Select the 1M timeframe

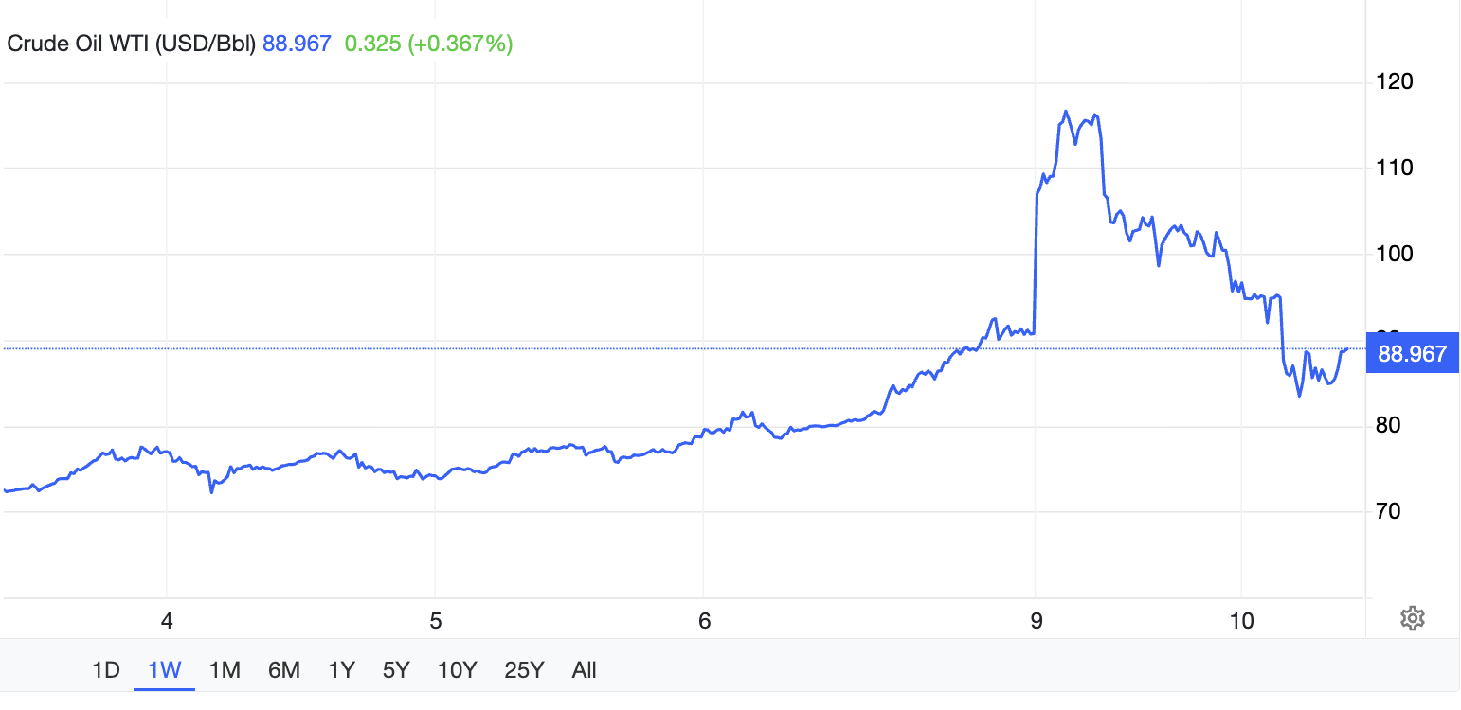click(x=225, y=670)
